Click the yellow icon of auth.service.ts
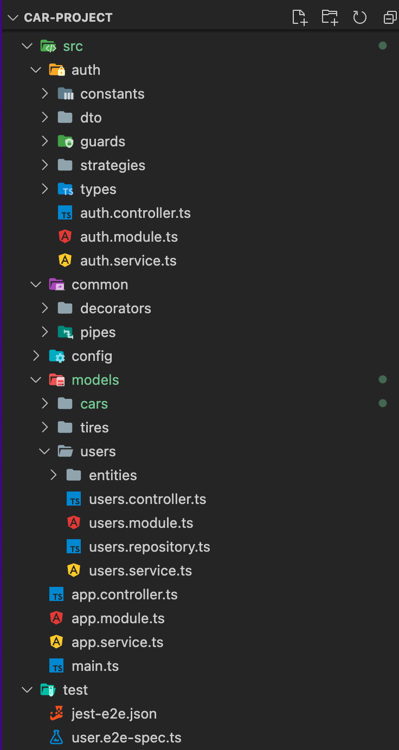 tap(65, 261)
